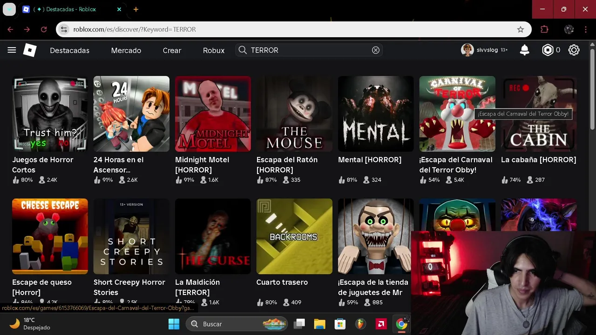Open the Mental [HORROR] title link
This screenshot has height=335, width=596.
tap(370, 160)
